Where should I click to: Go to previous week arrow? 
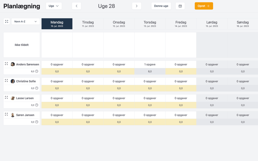pyautogui.click(x=76, y=6)
